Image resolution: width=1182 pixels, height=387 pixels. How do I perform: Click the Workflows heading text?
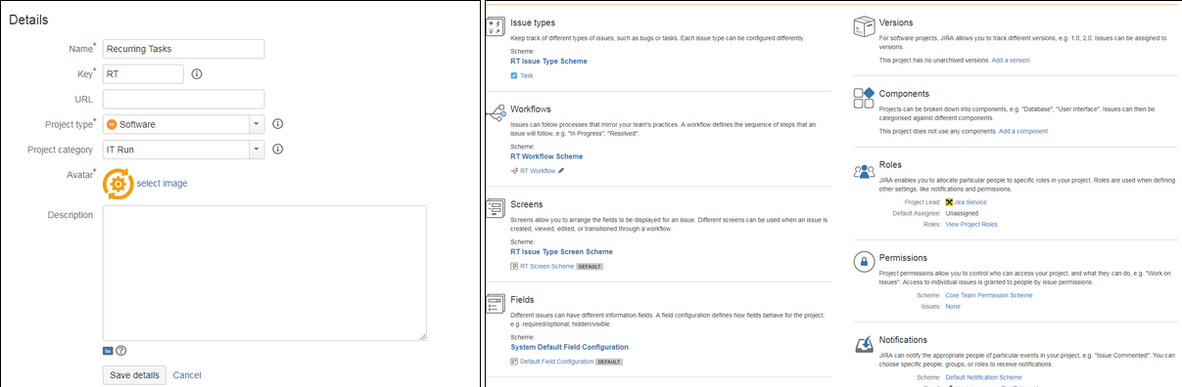(531, 109)
